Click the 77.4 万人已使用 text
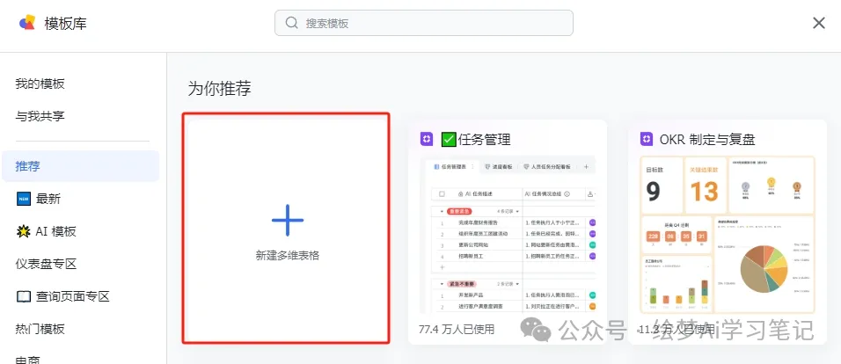Image resolution: width=841 pixels, height=364 pixels. tap(457, 329)
